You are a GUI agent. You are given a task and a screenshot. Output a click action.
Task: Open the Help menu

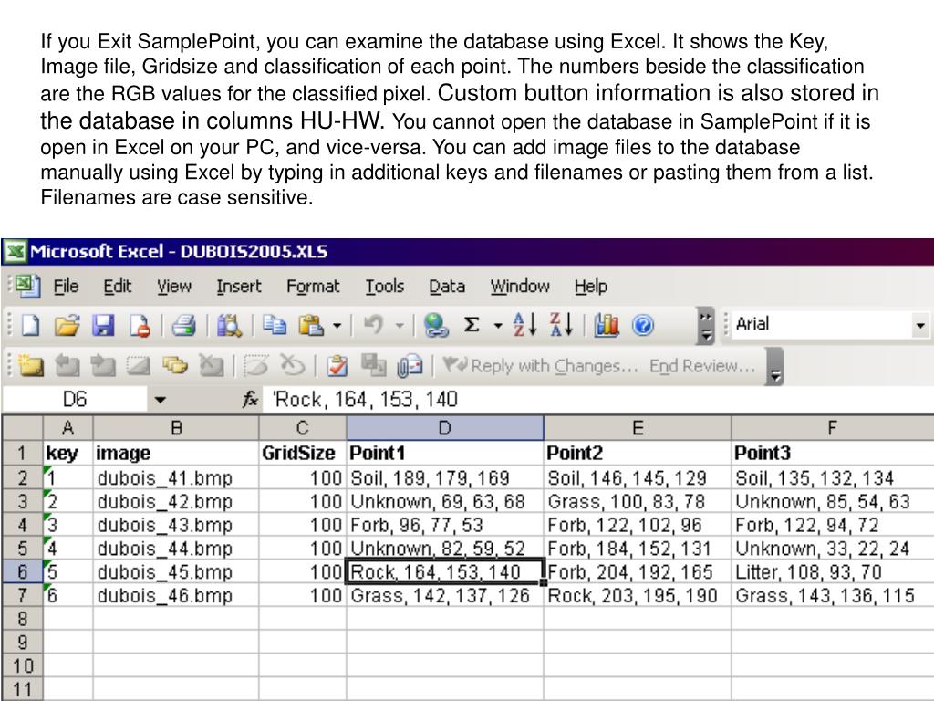(x=591, y=287)
